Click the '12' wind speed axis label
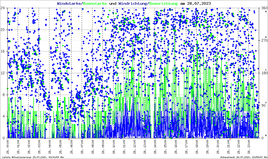The height and width of the screenshot is (159, 268). 2,73
